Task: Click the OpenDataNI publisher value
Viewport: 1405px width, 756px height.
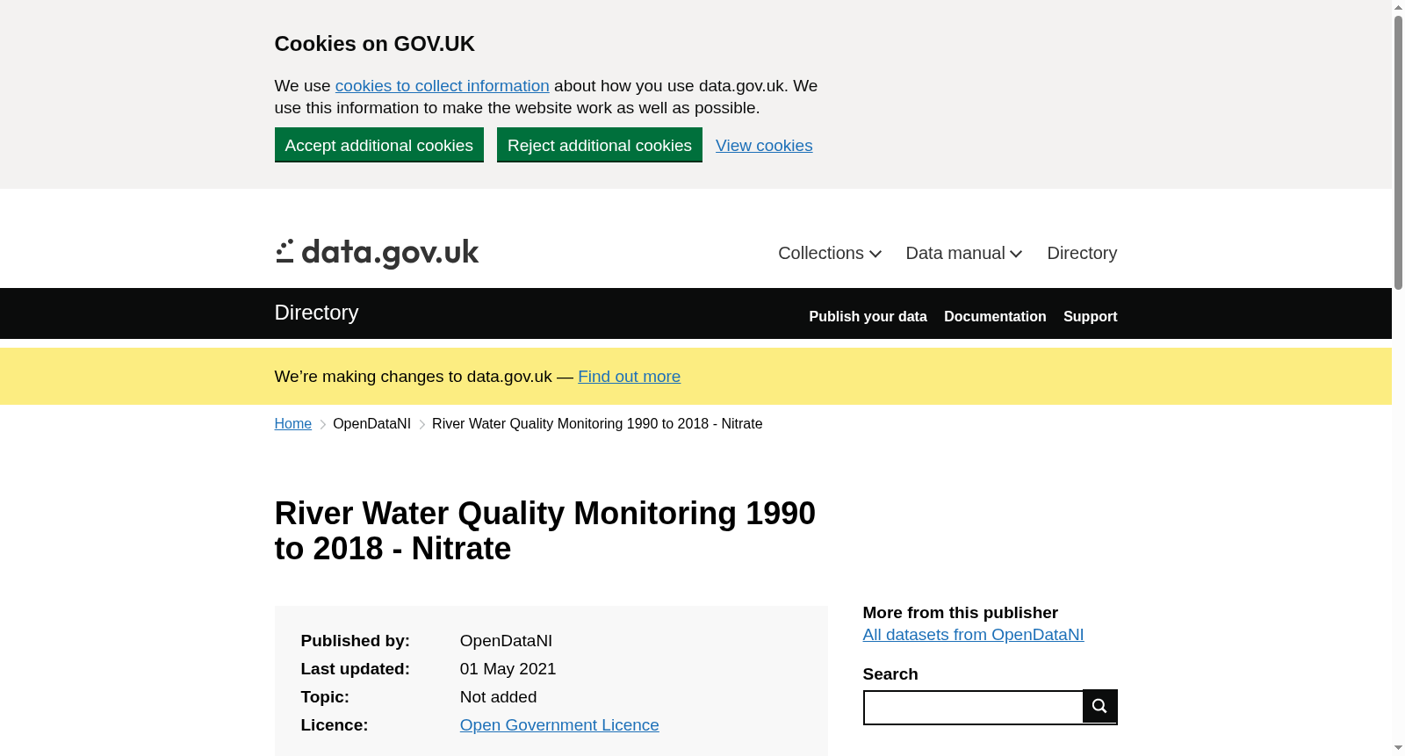Action: point(506,641)
